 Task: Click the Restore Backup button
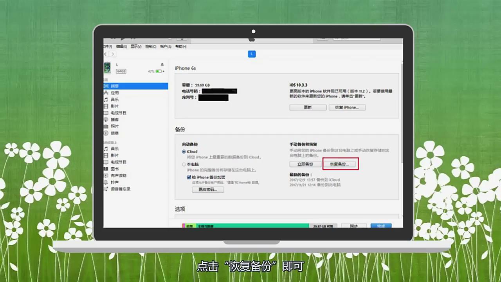340,164
